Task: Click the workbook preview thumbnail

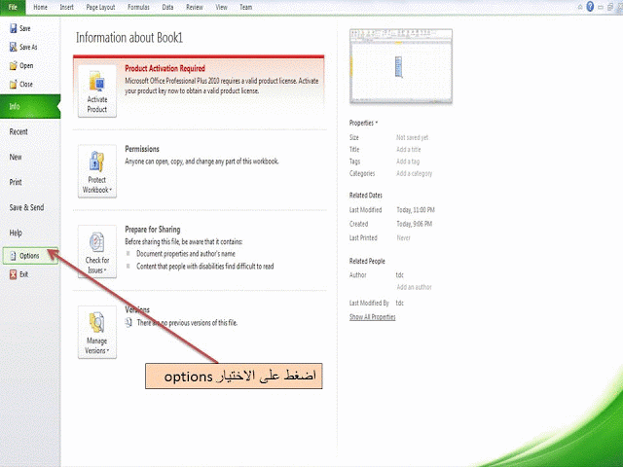Action: tap(401, 66)
